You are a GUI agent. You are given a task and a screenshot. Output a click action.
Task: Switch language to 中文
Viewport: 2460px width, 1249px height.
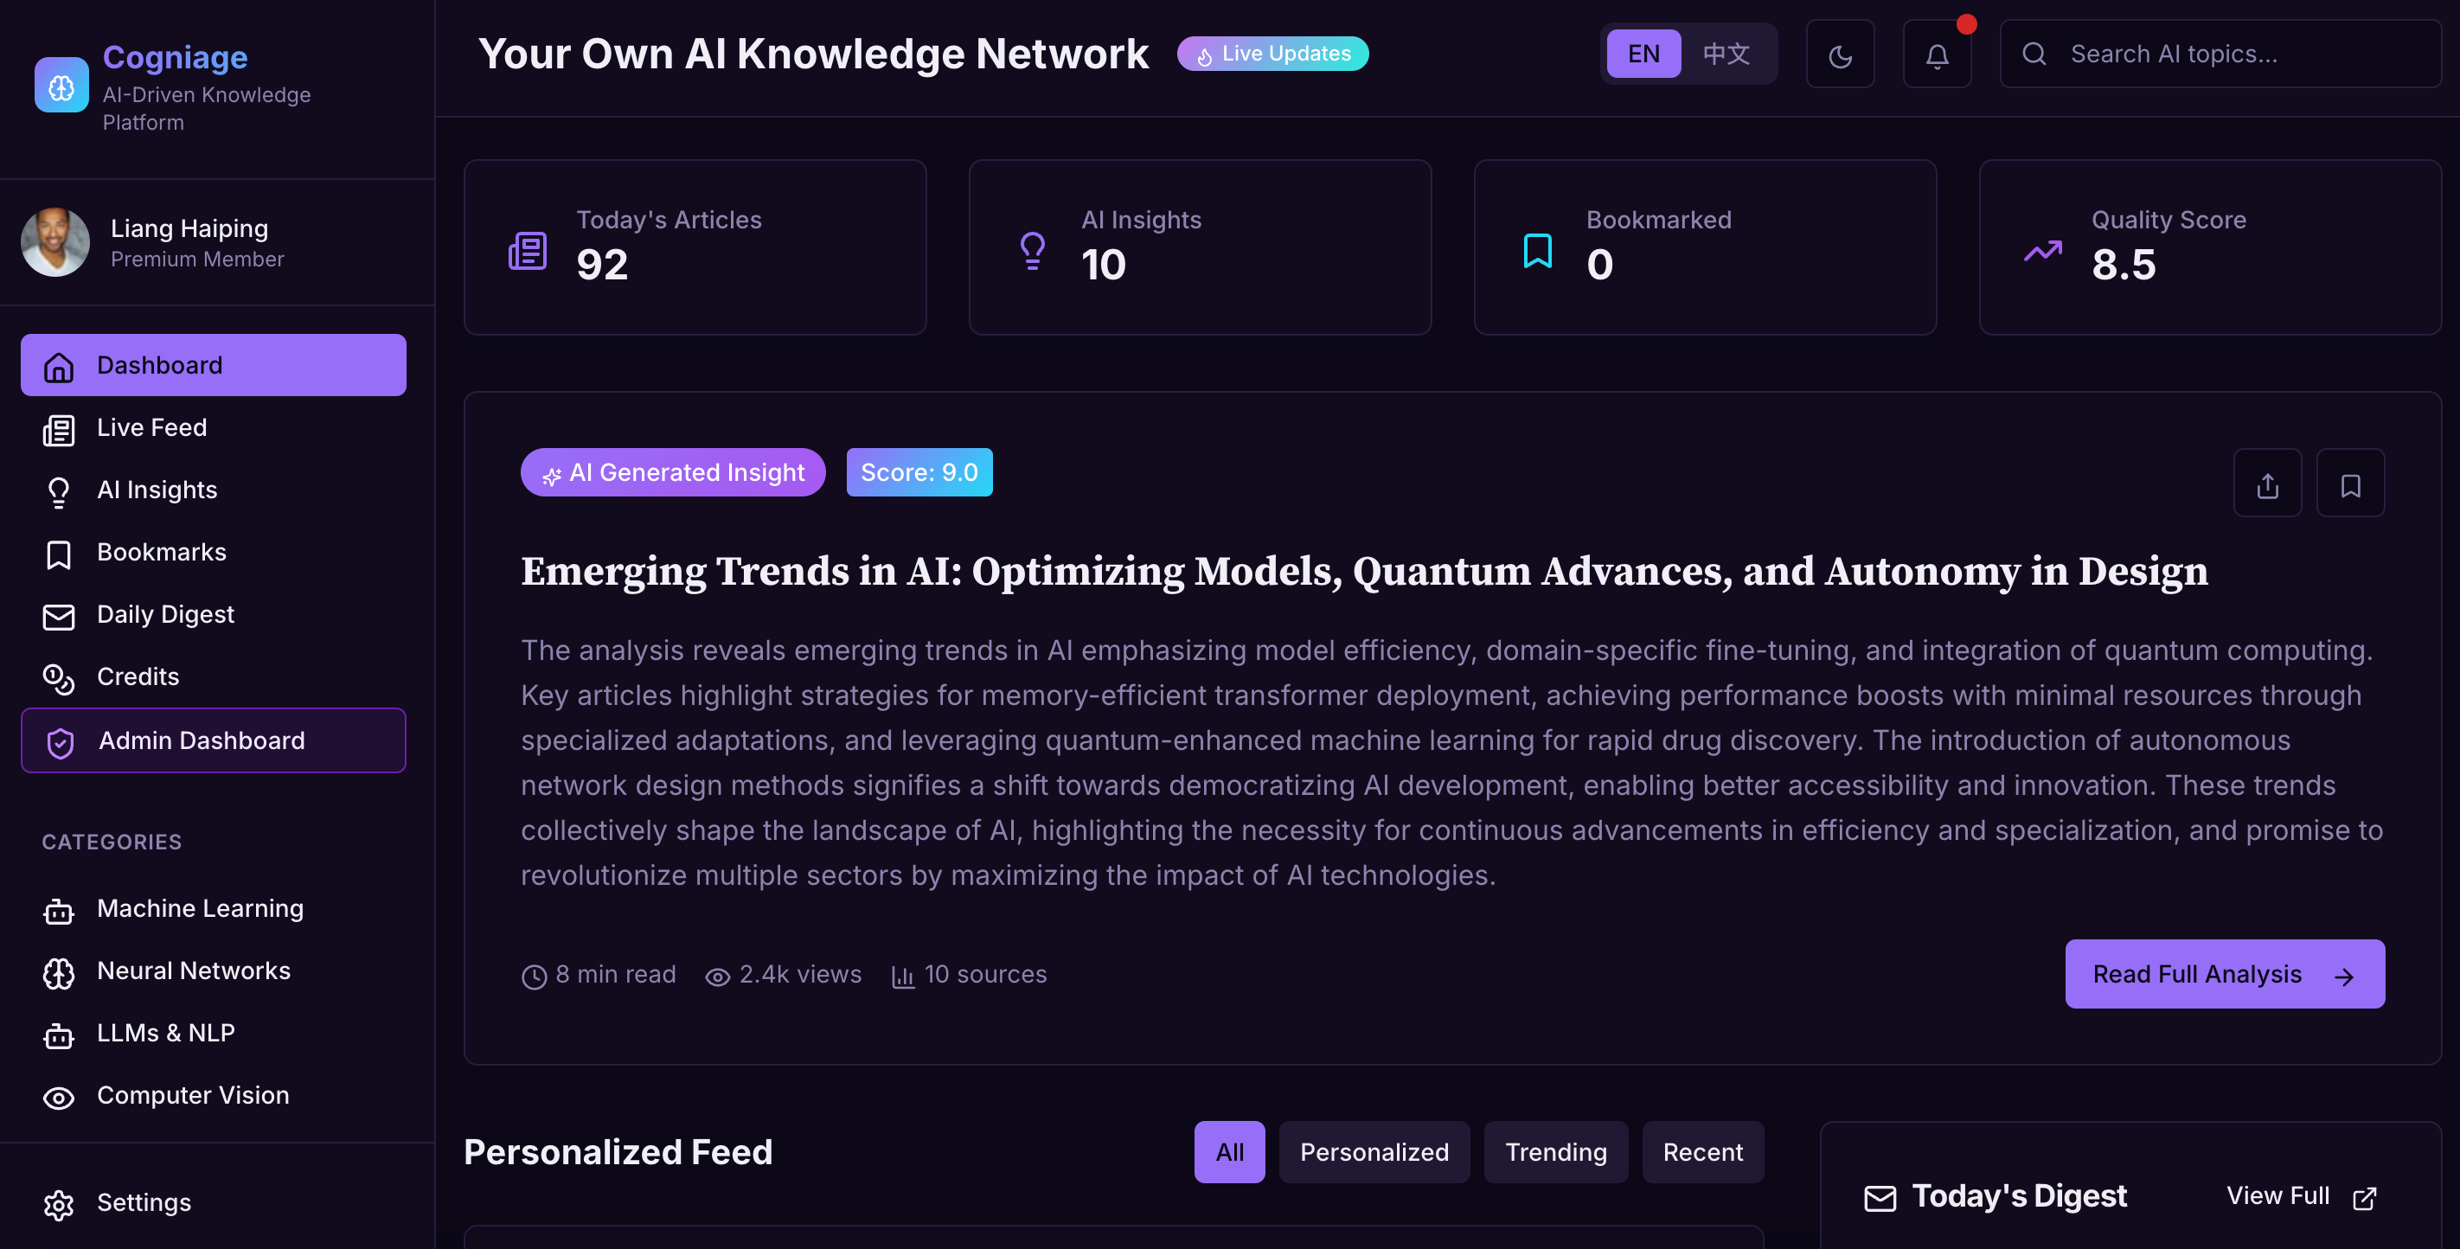tap(1726, 54)
